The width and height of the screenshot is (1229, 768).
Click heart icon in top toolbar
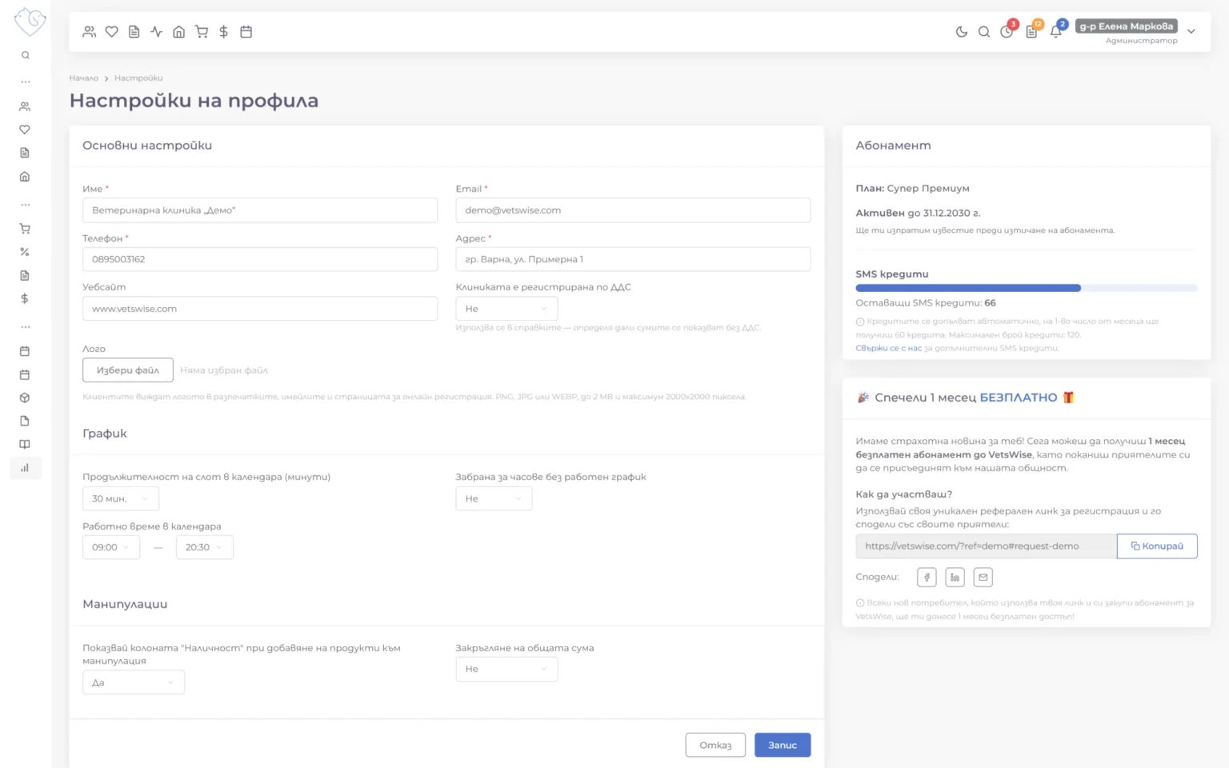click(112, 32)
